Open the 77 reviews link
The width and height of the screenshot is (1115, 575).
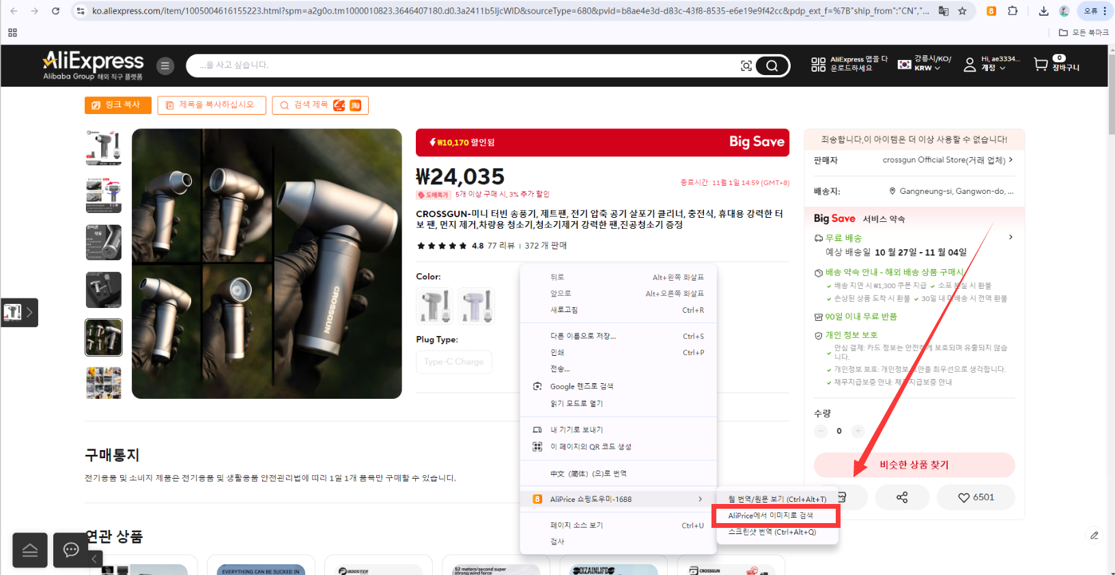click(501, 246)
